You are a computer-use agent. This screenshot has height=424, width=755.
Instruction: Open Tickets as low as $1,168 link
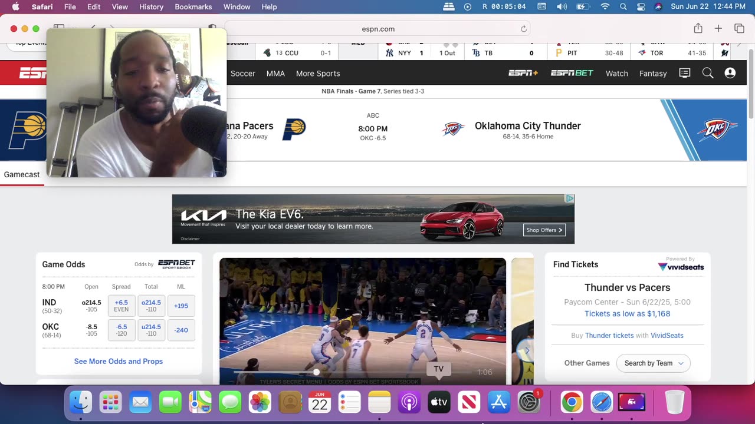[628, 313]
